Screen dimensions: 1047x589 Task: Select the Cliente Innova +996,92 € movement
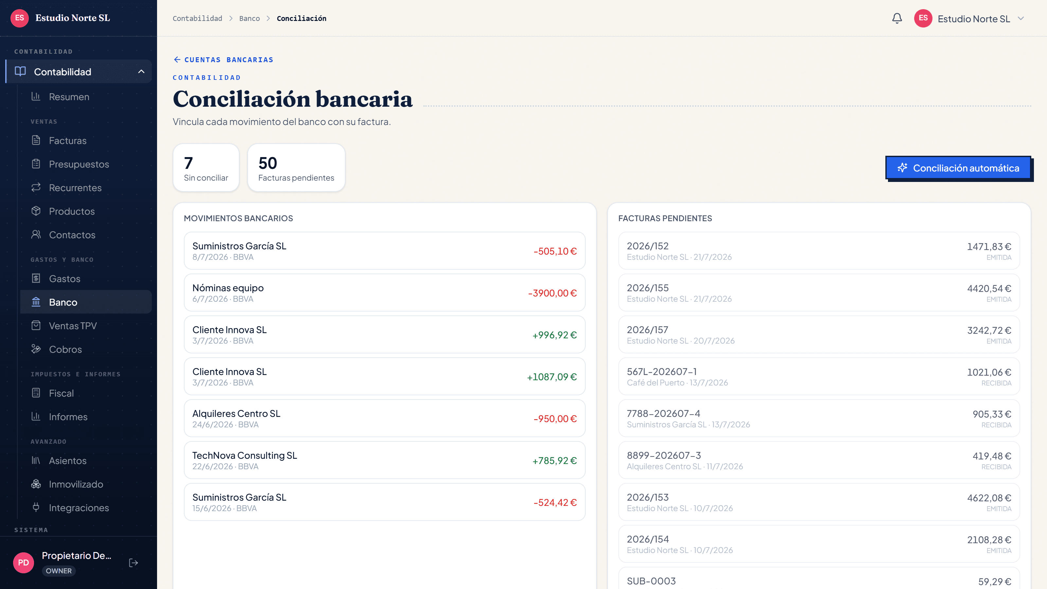coord(384,334)
